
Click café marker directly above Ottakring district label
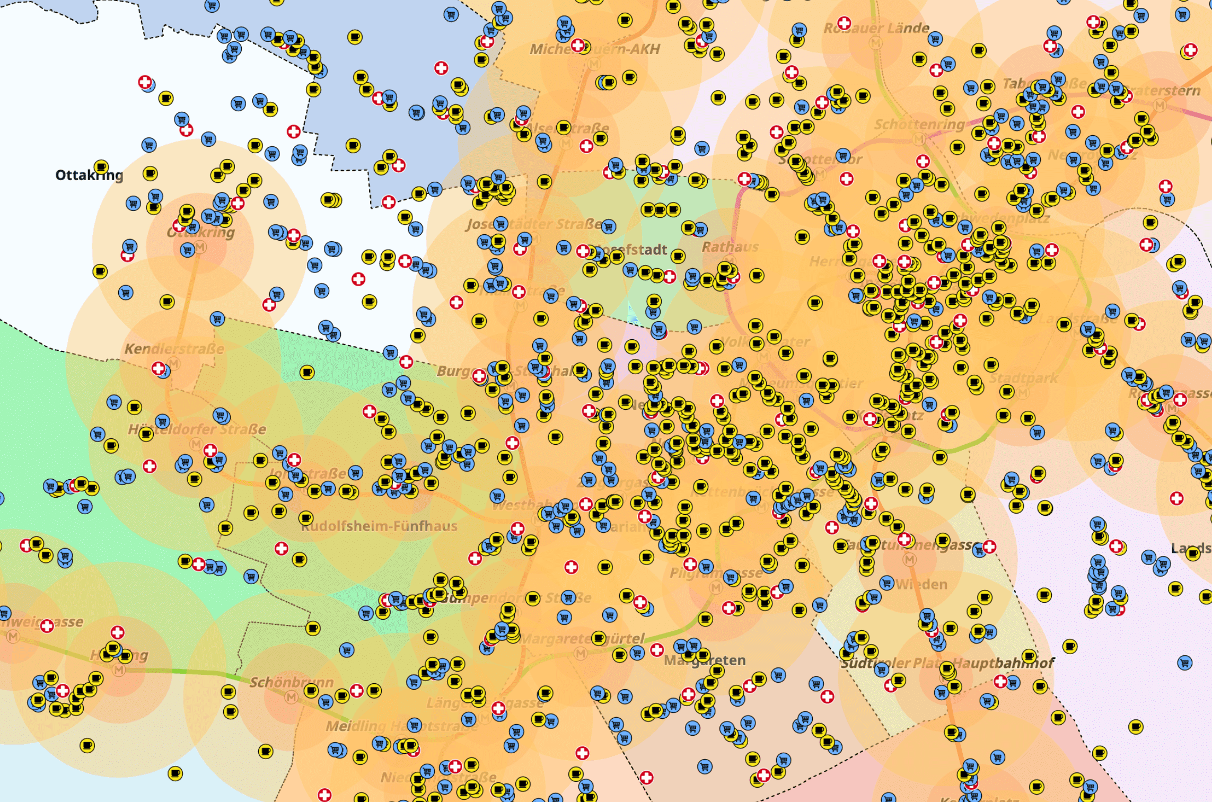tap(101, 166)
